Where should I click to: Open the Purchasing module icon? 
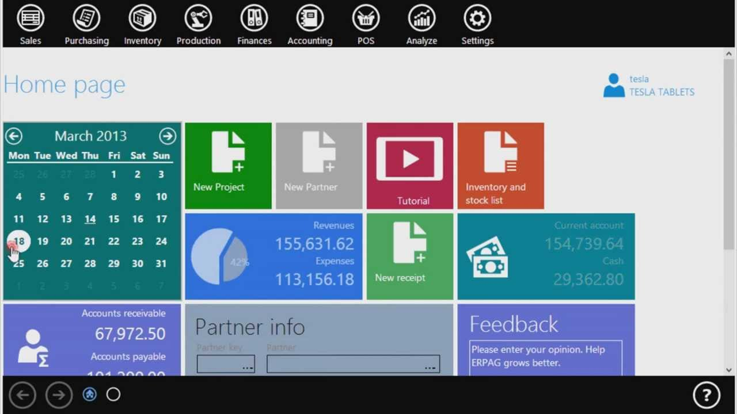click(86, 19)
